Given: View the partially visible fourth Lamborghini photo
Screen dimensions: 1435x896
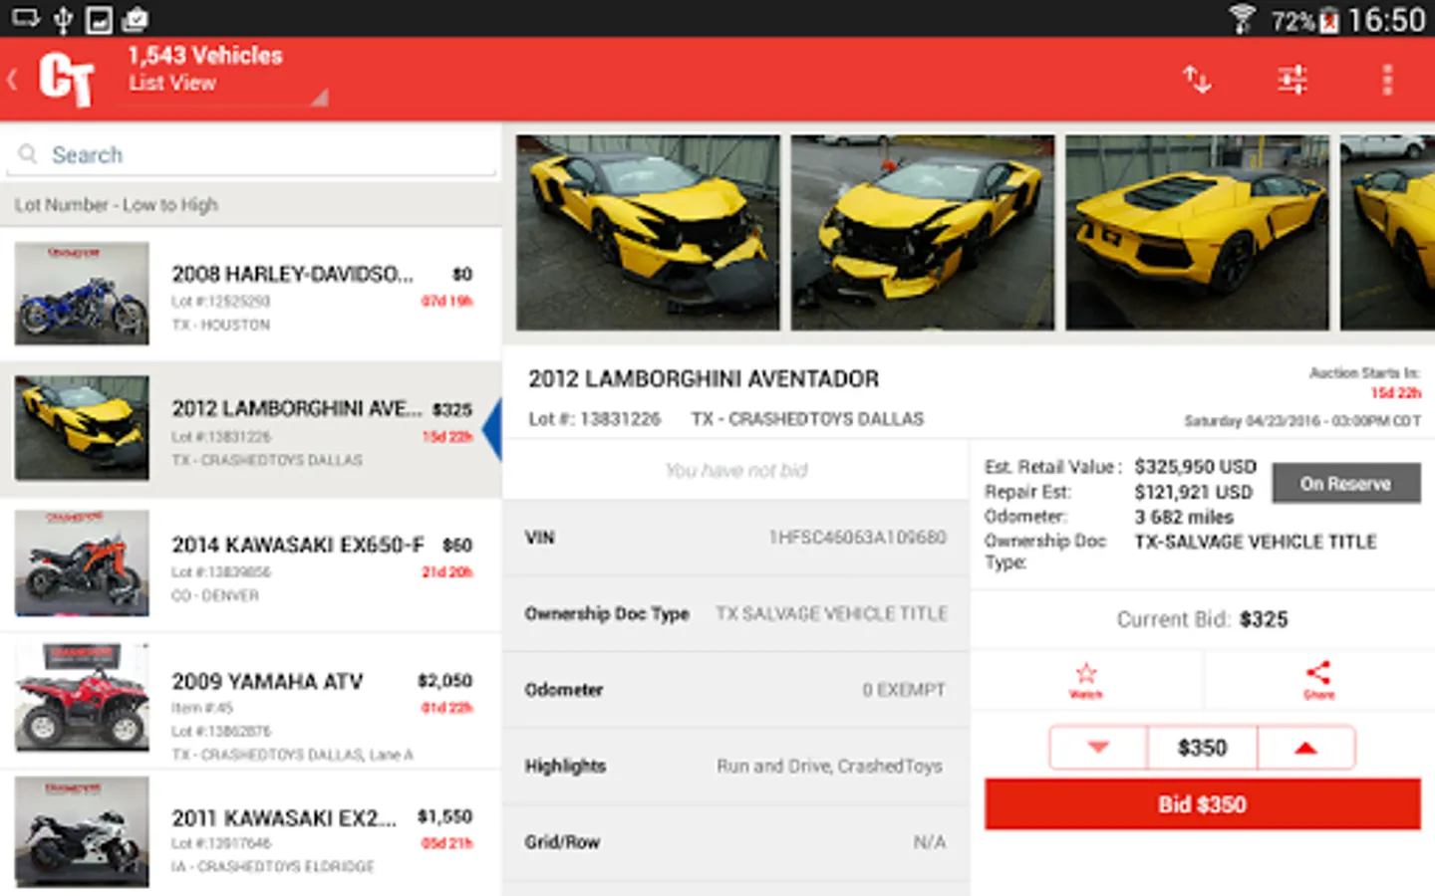Looking at the screenshot, I should pyautogui.click(x=1388, y=233).
